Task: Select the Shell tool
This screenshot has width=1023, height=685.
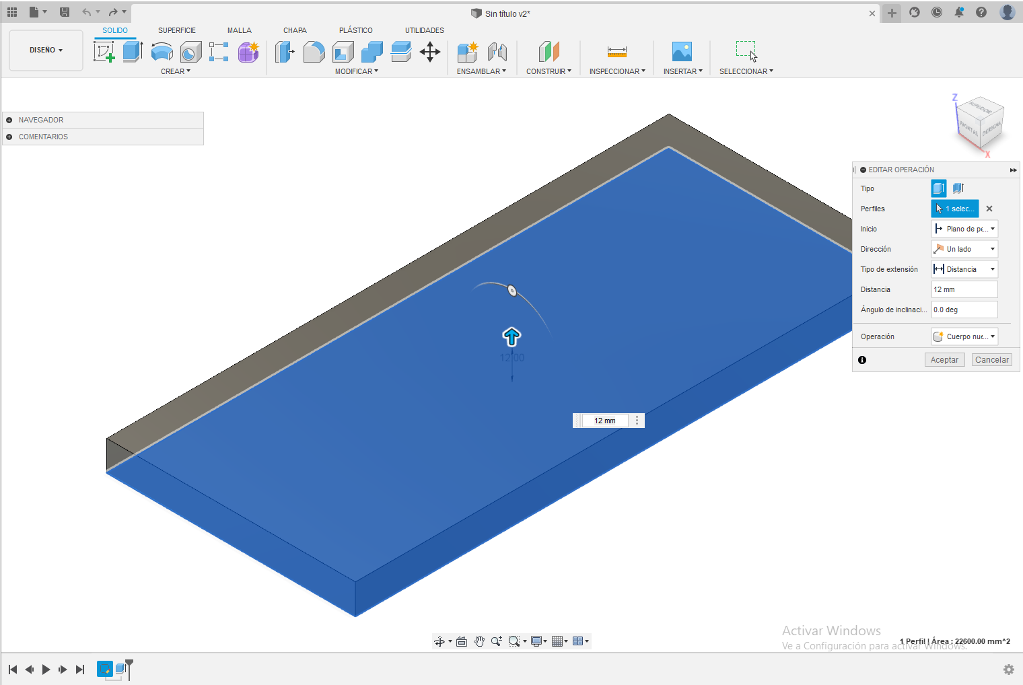Action: point(343,52)
